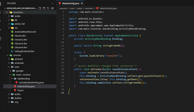194x112 pixels.
Task: Collapse the databinding folder chevron
Action: (12, 78)
